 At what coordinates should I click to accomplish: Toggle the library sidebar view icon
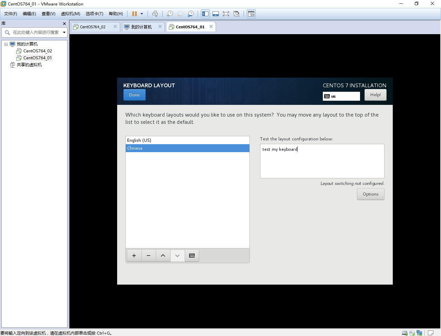pyautogui.click(x=205, y=14)
